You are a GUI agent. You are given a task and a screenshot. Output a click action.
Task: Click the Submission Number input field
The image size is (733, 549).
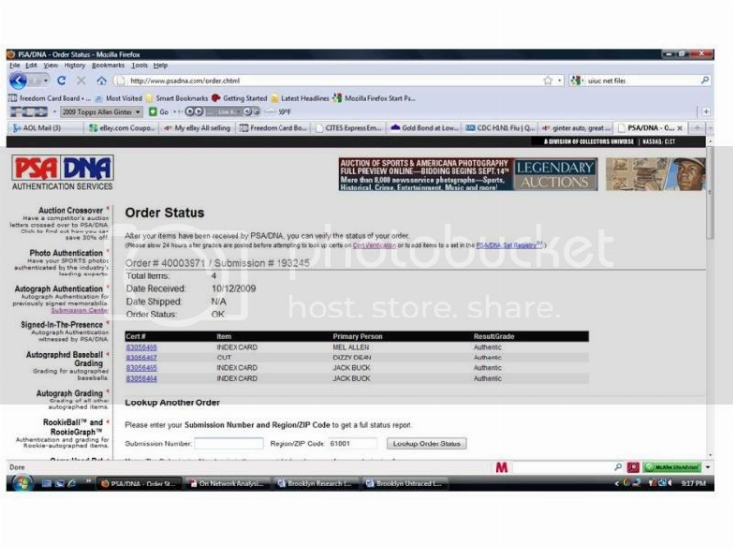click(x=229, y=443)
